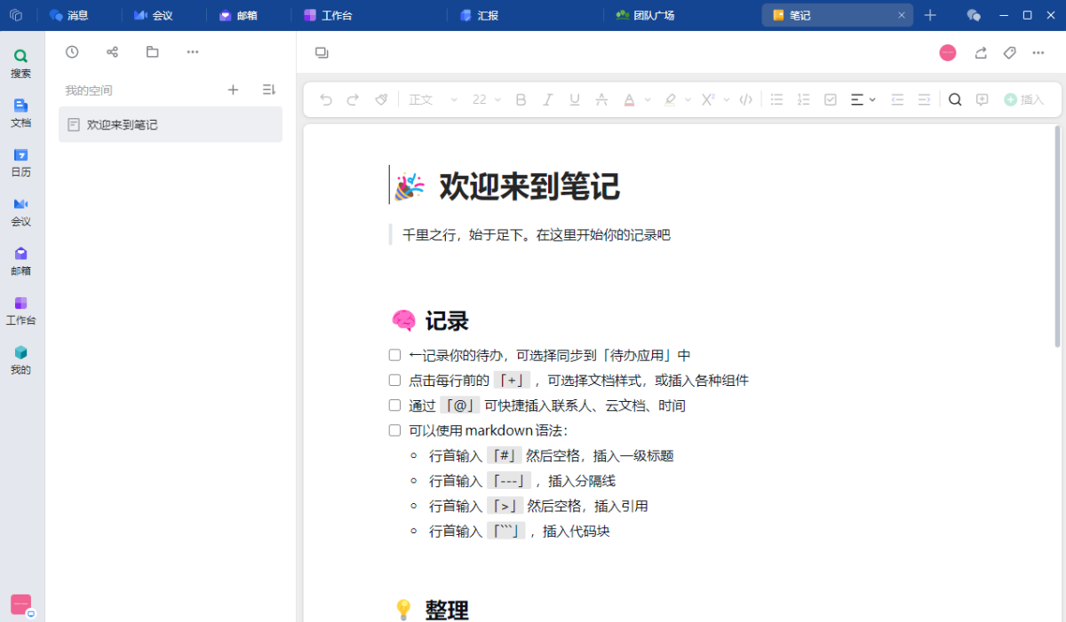1066x622 pixels.
Task: Click the search magnifier in formatting toolbar
Action: [955, 99]
